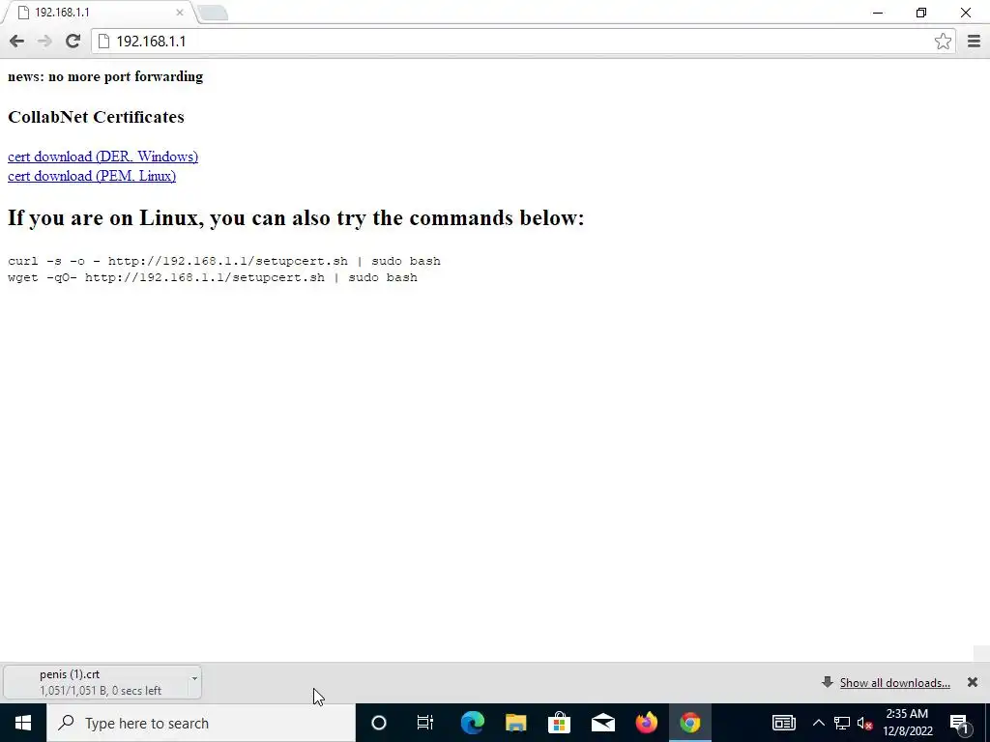Close the 192.168.1.1 tab
Screen dimensions: 990x742
180,13
